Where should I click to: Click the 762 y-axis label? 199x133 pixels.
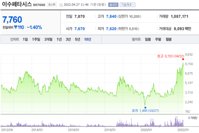pyautogui.click(x=188, y=111)
